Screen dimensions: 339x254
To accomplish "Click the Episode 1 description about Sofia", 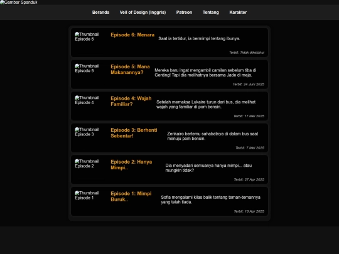I will 210,199.
